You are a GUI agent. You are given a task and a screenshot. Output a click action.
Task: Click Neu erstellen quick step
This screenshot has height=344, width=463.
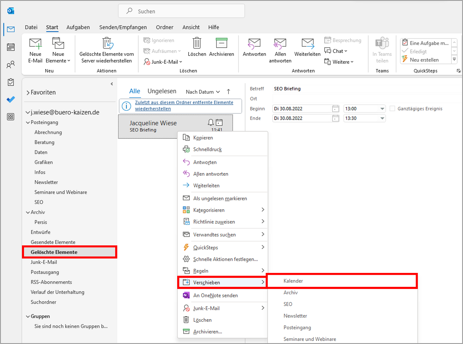[424, 60]
